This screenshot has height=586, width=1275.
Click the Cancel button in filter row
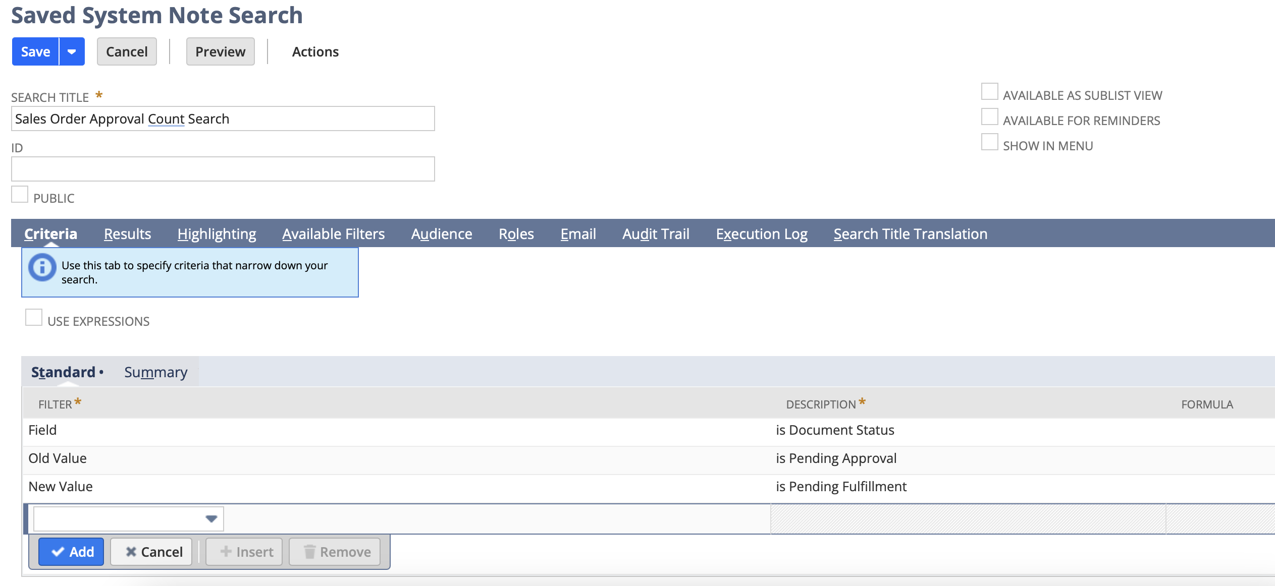(x=151, y=552)
